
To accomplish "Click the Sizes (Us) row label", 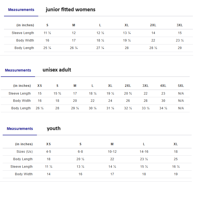I will click(x=25, y=152).
